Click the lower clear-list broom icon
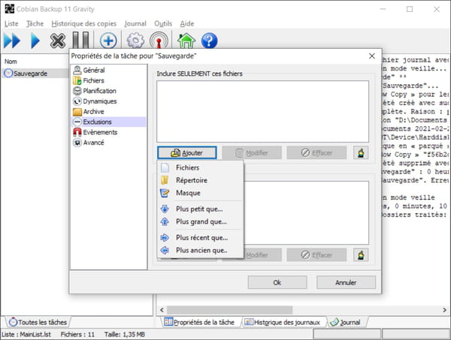 pos(361,255)
